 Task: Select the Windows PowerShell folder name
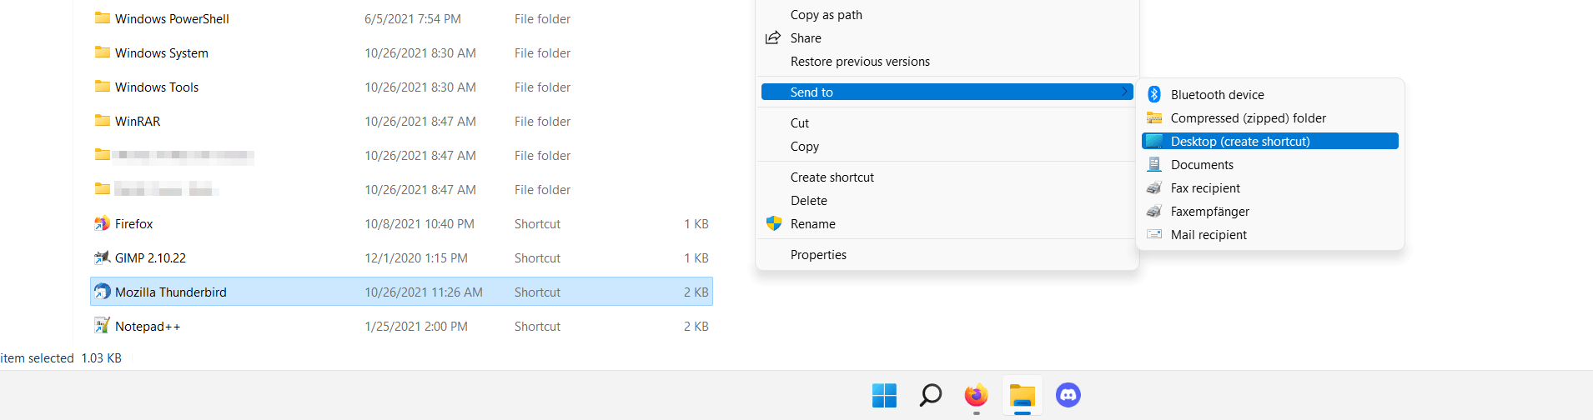[x=172, y=18]
